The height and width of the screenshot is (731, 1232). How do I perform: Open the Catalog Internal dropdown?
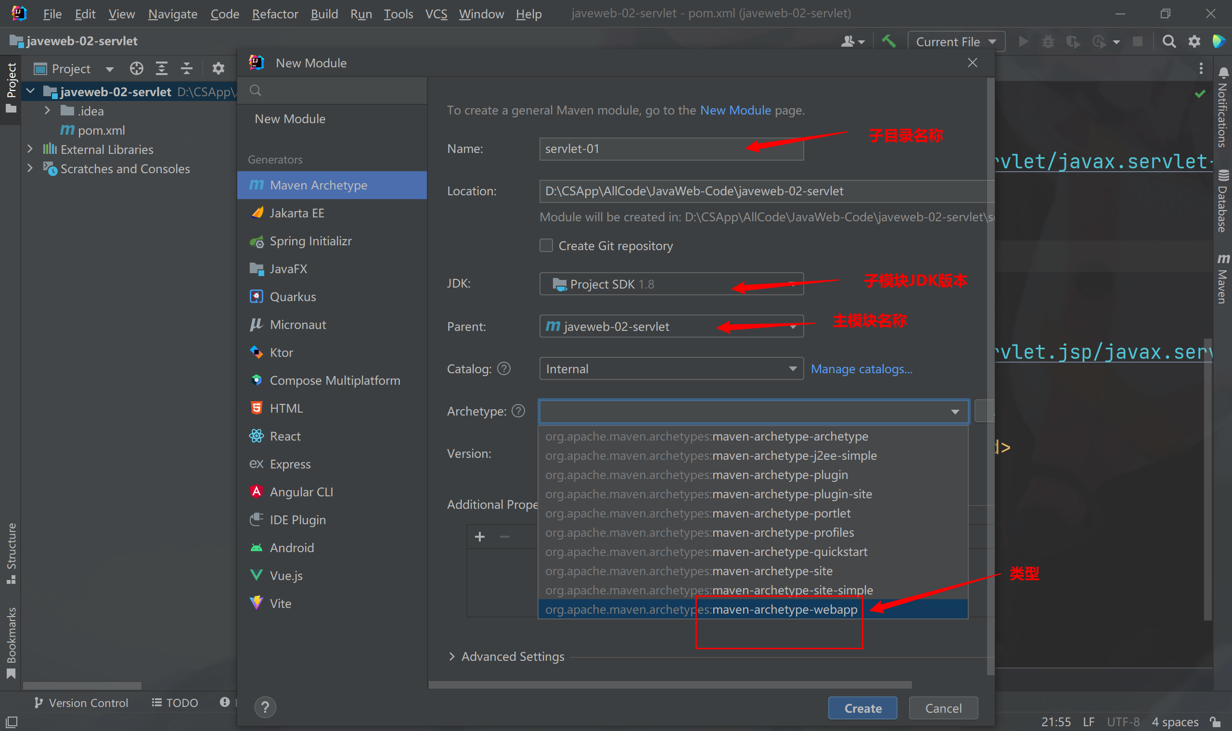[671, 369]
